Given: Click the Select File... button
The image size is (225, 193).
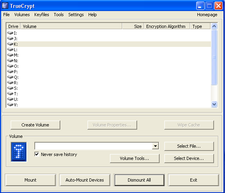Looking at the screenshot, I should point(189,146).
